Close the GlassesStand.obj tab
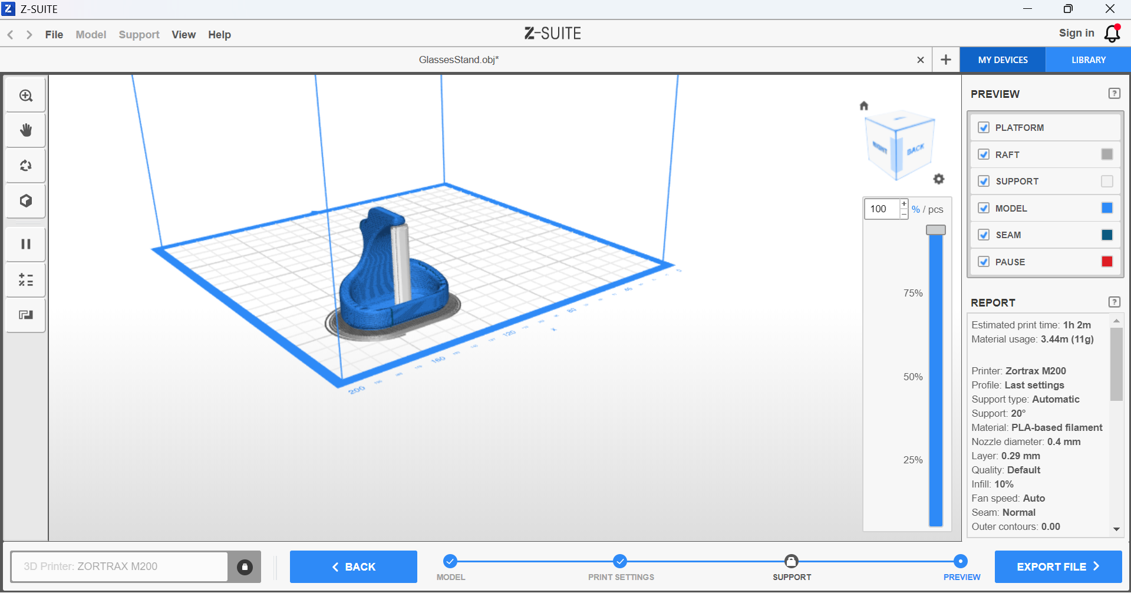1131x593 pixels. (921, 60)
